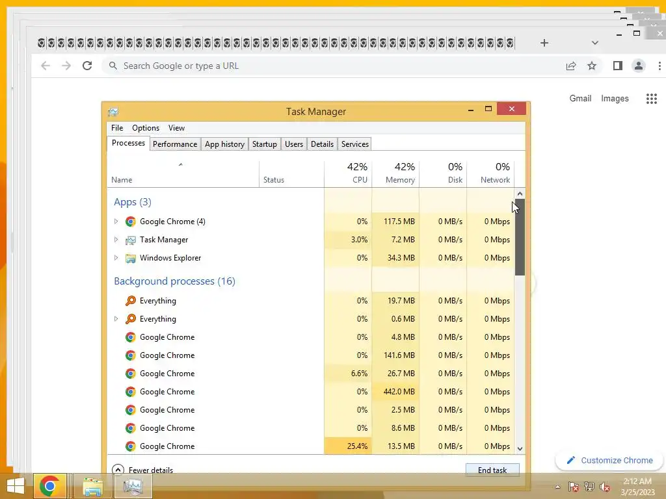Image resolution: width=666 pixels, height=499 pixels.
Task: Sort processes by the Network column
Action: coord(490,174)
